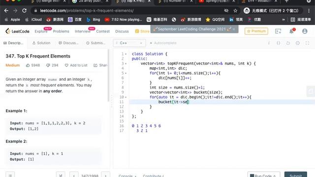Like the problem with thumbs up 5948
Image resolution: width=315 pixels, height=177 pixels.
tap(33, 65)
